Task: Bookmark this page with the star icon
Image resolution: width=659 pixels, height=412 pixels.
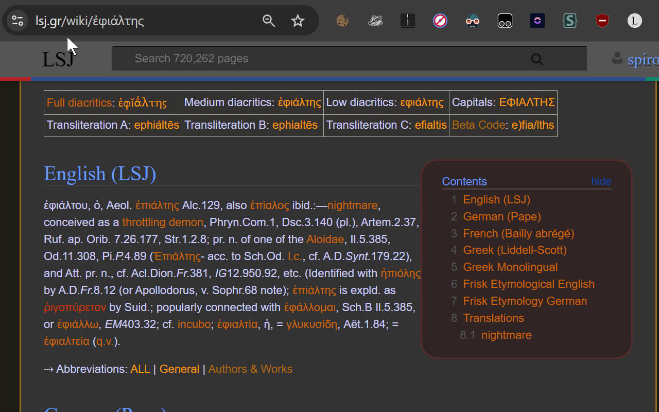Action: click(298, 21)
